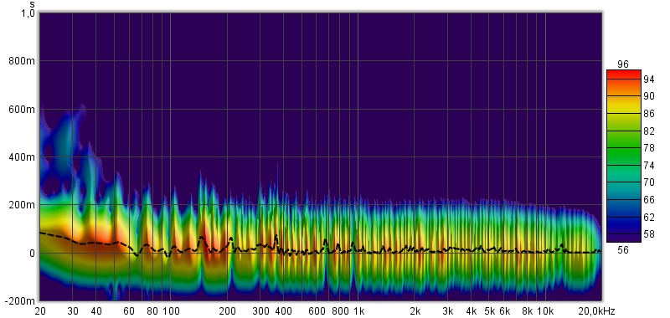Select the '5k' frequency axis label
670x318 pixels.
tap(490, 310)
